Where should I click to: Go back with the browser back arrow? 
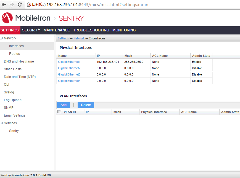(x=4, y=5)
